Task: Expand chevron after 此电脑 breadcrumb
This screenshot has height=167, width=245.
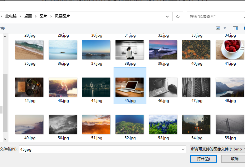Action: pos(20,17)
